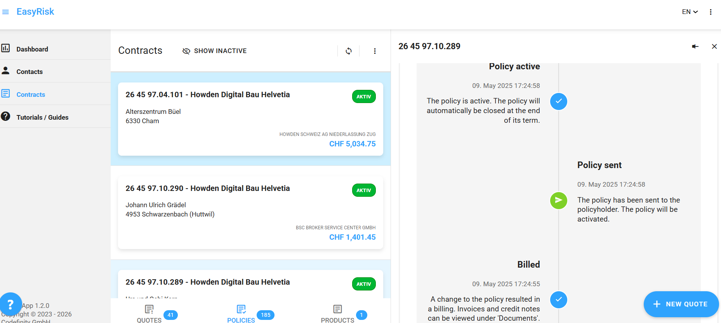The image size is (721, 323).
Task: Click the Policy sent heading
Action: tap(599, 165)
